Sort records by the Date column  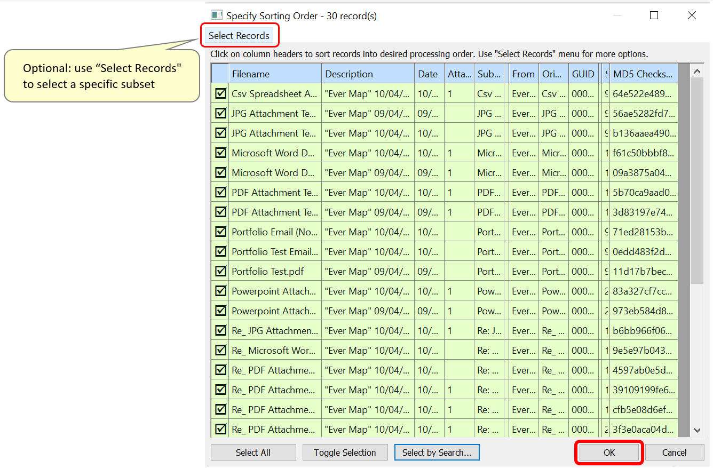(429, 74)
